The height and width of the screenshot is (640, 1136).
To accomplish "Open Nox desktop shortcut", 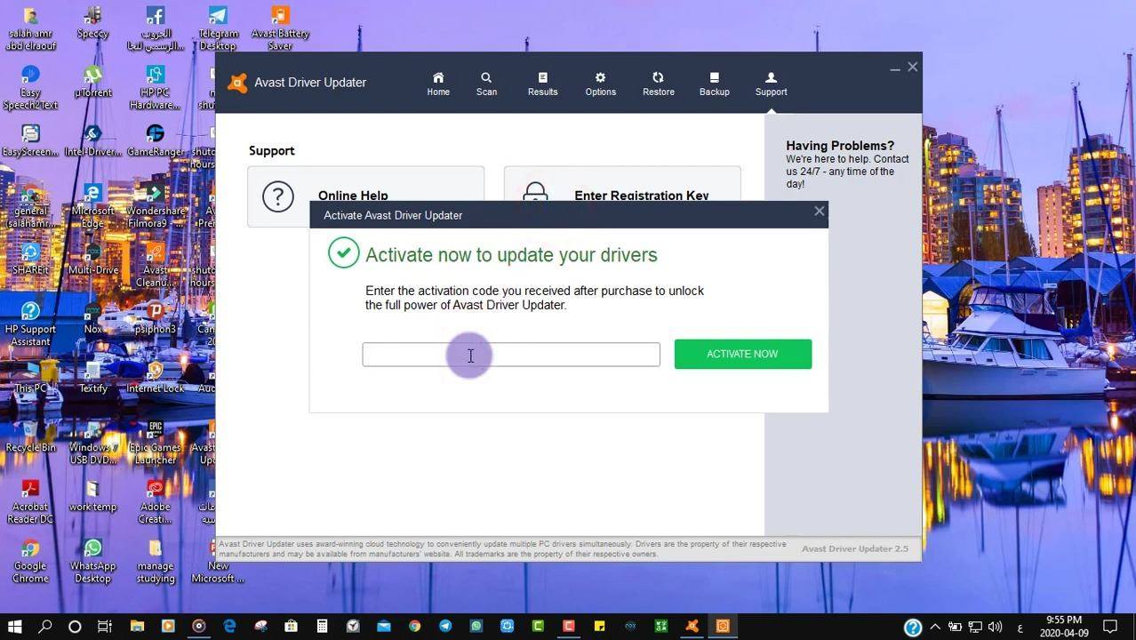I will tap(92, 318).
